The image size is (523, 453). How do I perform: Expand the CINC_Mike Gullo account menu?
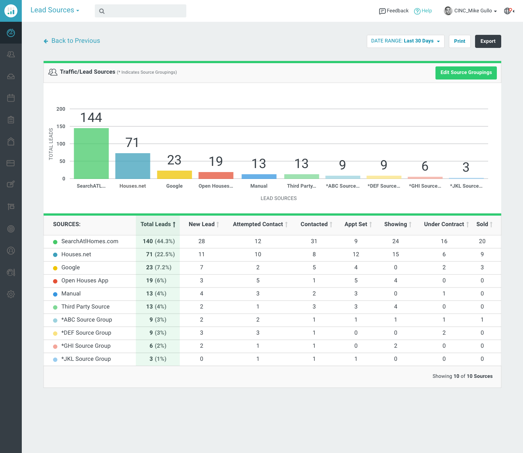(475, 11)
